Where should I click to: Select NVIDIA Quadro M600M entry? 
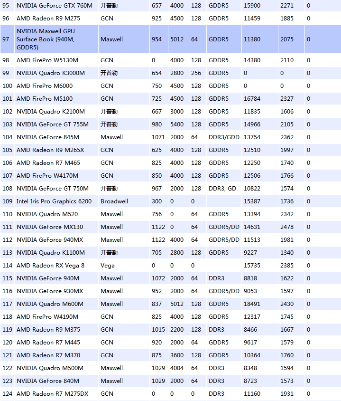[50, 304]
